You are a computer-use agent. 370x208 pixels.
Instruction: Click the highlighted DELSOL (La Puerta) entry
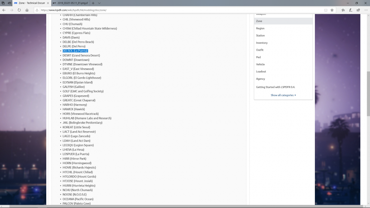tap(75, 51)
